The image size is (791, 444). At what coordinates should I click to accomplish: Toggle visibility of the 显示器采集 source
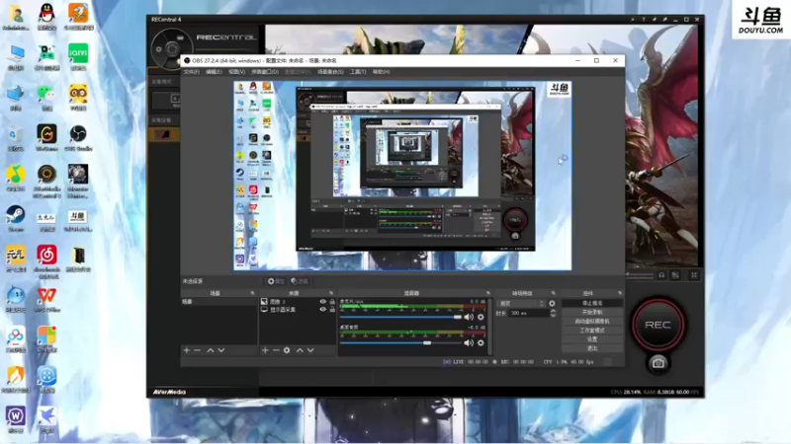tap(323, 310)
